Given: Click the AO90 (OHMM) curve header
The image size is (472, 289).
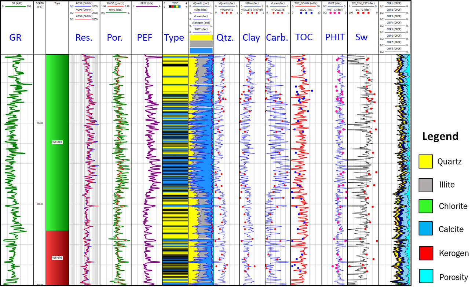Looking at the screenshot, I should 84,10.
